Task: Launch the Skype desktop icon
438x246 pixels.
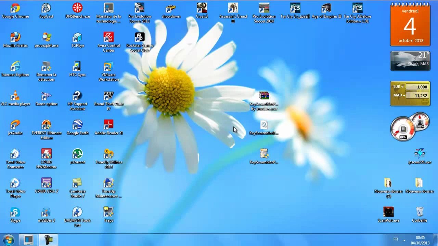Action: [x=15, y=215]
